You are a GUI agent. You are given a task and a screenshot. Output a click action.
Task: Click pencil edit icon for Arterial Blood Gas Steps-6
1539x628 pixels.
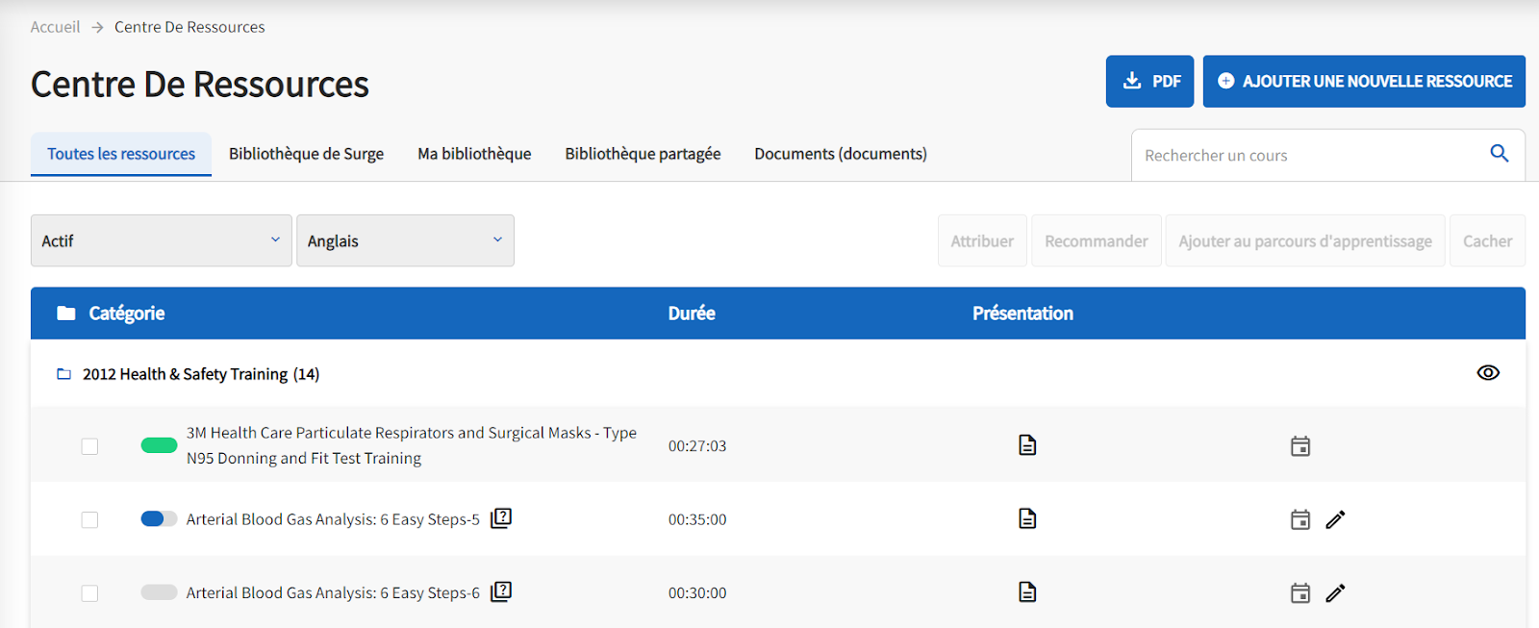1335,593
